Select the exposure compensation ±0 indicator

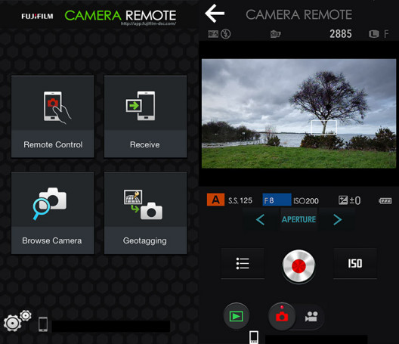pyautogui.click(x=349, y=200)
